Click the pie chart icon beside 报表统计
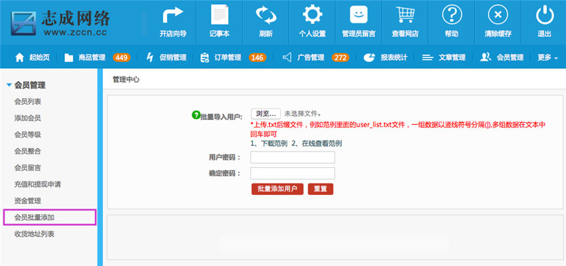Screen dimensions: 566x266 tap(369, 57)
